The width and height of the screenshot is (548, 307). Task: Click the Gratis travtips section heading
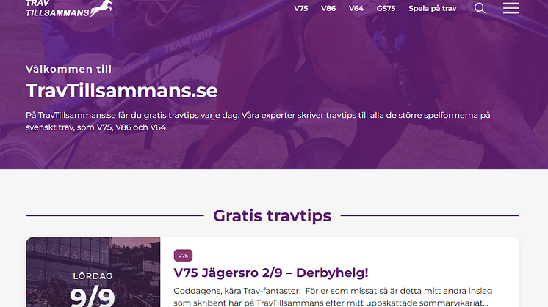coord(273,215)
